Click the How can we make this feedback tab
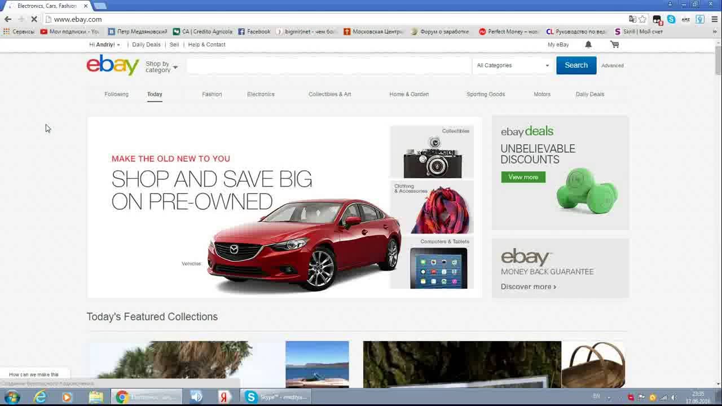The width and height of the screenshot is (722, 406). [34, 374]
